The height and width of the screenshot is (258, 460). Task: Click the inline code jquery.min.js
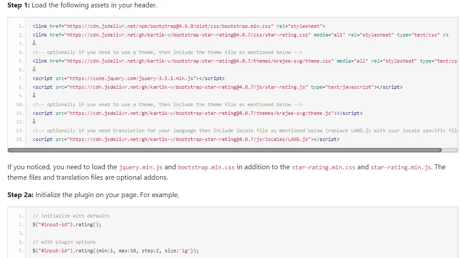pyautogui.click(x=140, y=168)
